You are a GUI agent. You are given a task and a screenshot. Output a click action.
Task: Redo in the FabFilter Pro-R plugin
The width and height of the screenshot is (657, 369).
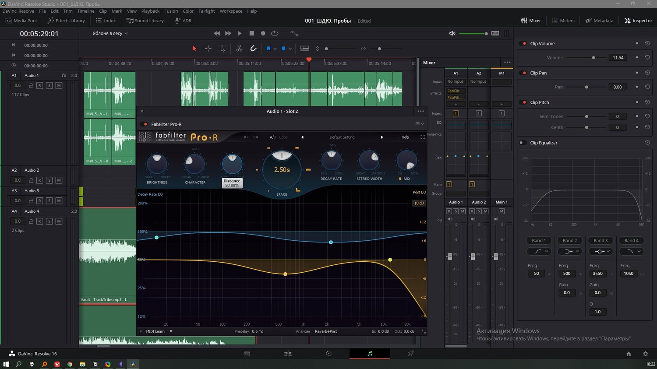[256, 137]
